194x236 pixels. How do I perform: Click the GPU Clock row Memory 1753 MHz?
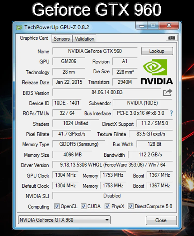click(x=113, y=175)
